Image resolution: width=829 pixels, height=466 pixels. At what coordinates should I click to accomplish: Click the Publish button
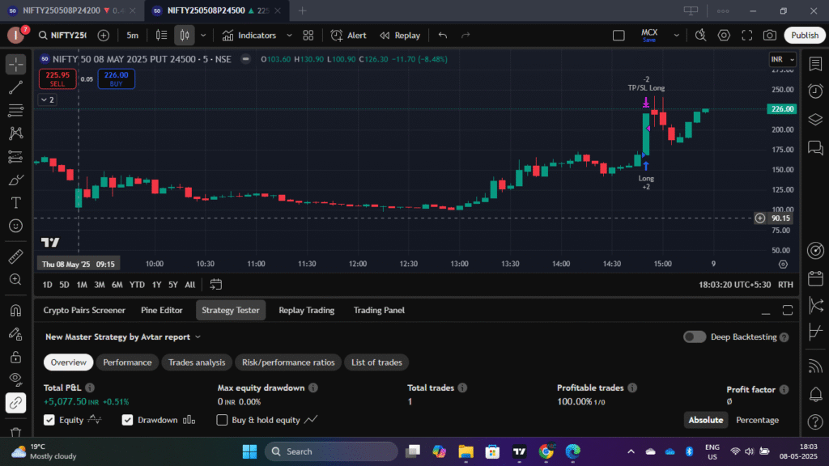pos(805,36)
